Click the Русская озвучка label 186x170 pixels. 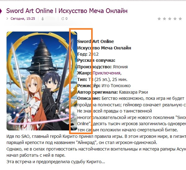pos(96,61)
